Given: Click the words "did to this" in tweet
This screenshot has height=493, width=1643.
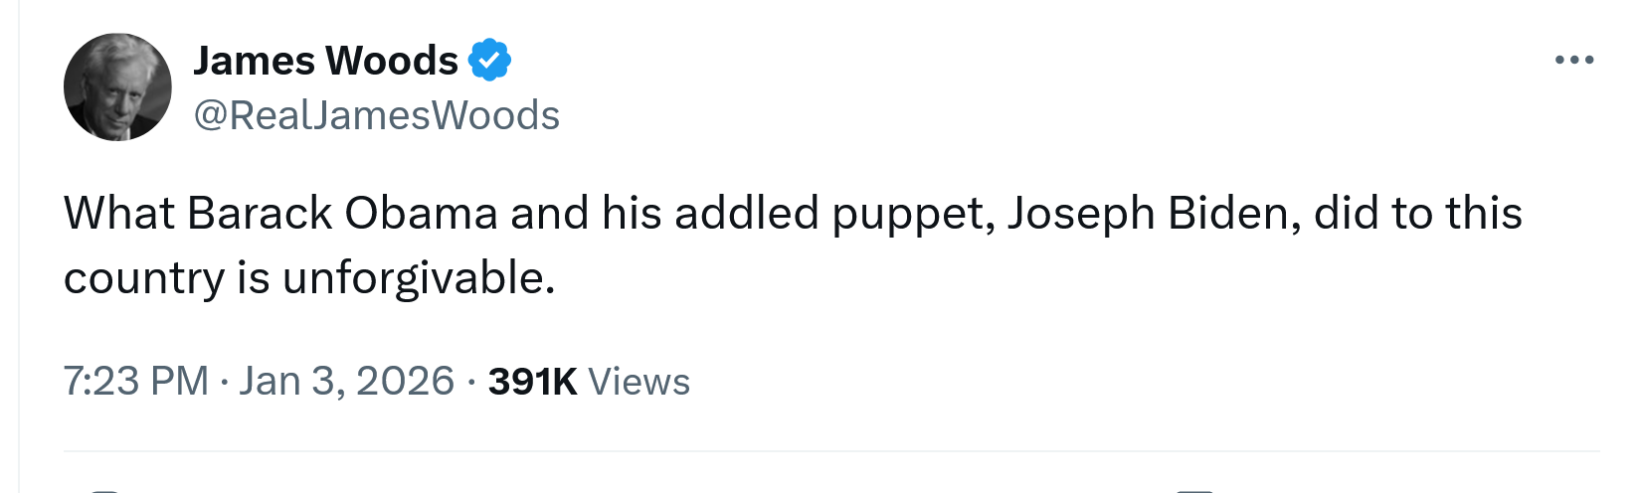Looking at the screenshot, I should [x=1417, y=213].
